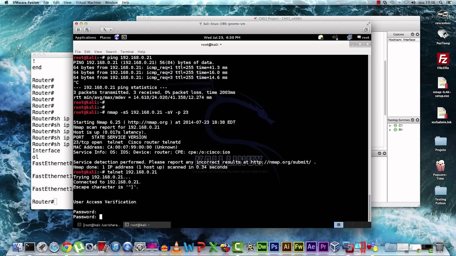Take a snapshot using the VMware snapshot icon
Screen dimensions: 456x256
(x=87, y=30)
